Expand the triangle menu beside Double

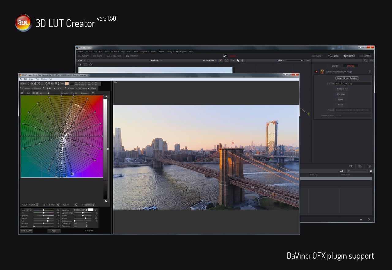[93, 93]
